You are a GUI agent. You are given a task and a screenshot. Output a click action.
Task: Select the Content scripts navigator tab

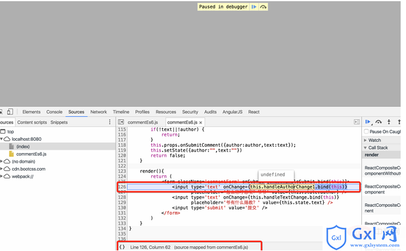(32, 122)
